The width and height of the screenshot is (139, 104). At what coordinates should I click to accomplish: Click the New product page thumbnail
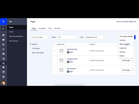click(61, 70)
